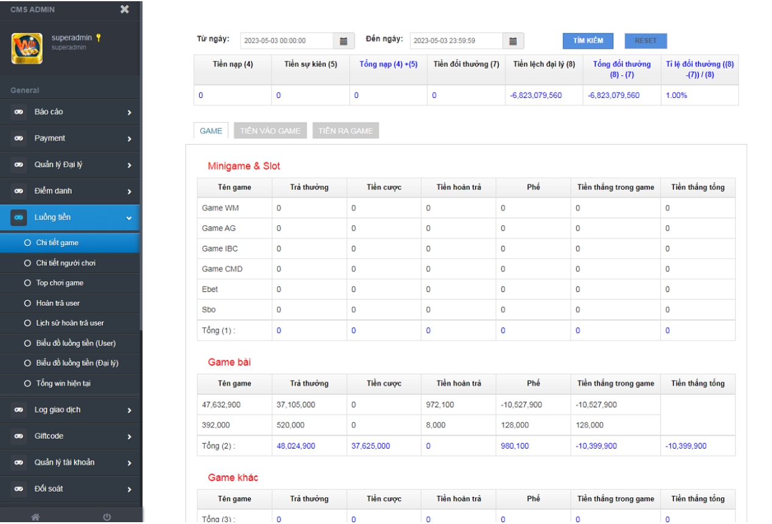
Task: Click the gamepad icon next to Log giao dịch
Action: pyautogui.click(x=19, y=410)
